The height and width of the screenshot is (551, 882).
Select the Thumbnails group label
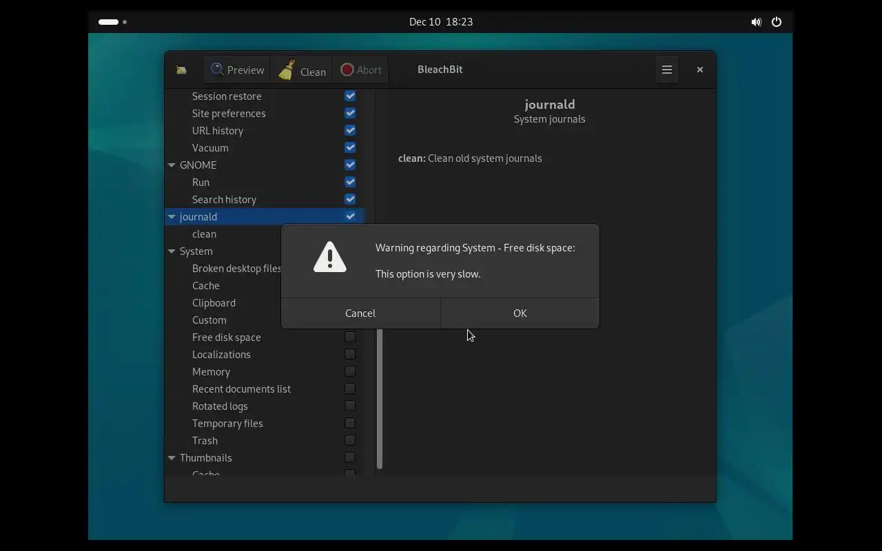pyautogui.click(x=206, y=457)
